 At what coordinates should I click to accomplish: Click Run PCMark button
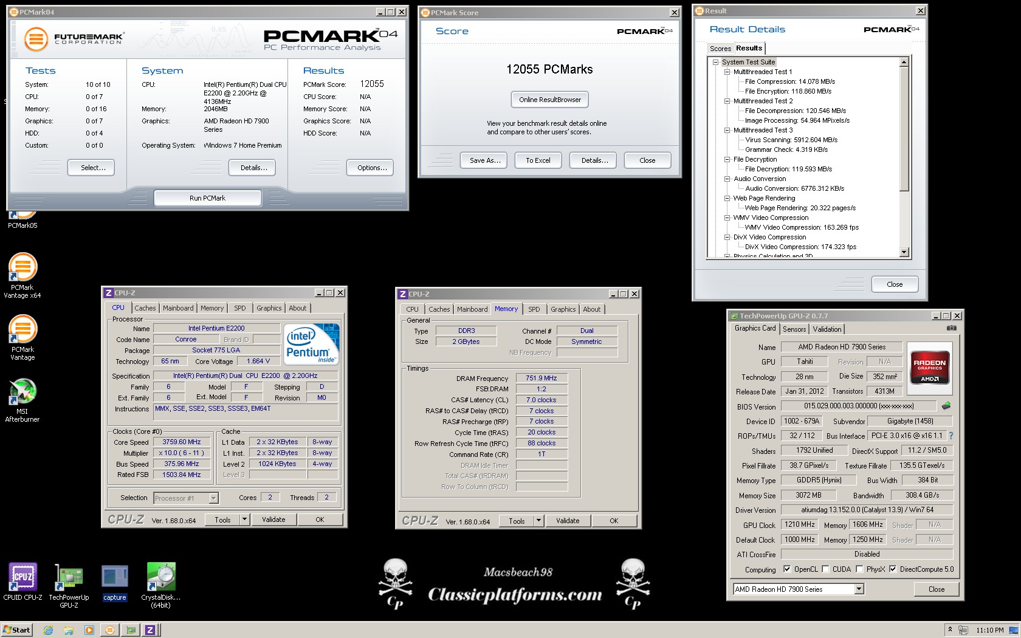point(207,198)
